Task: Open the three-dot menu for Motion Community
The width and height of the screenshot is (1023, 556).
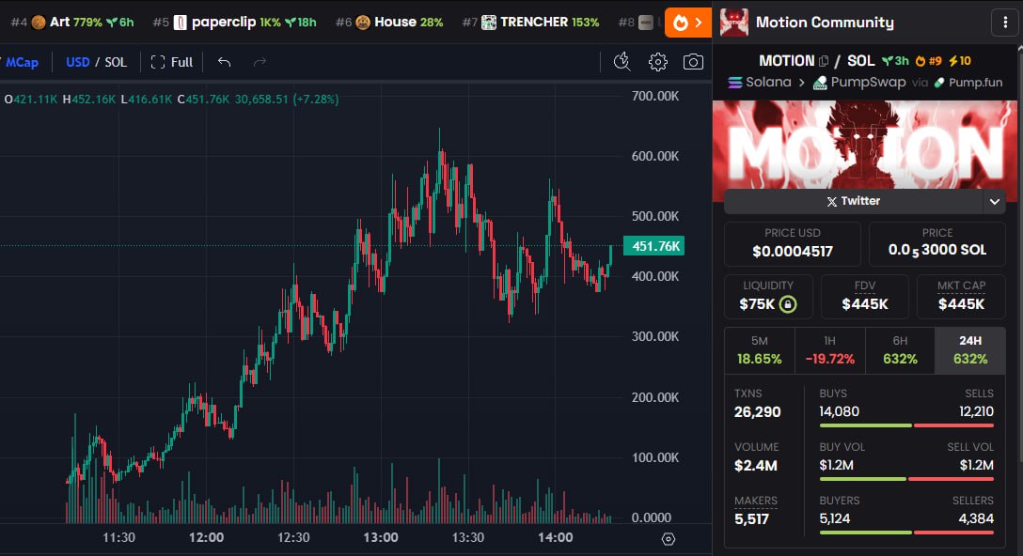Action: pyautogui.click(x=1005, y=23)
